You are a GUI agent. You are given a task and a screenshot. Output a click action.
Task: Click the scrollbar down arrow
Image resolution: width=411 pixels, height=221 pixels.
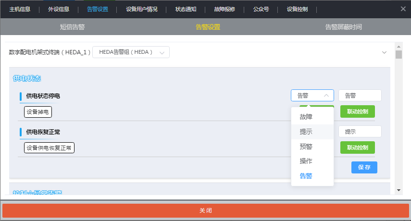click(398, 190)
